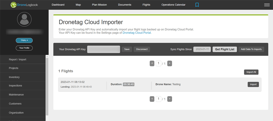
Task: Import the Testing drone flight
Action: point(253,84)
